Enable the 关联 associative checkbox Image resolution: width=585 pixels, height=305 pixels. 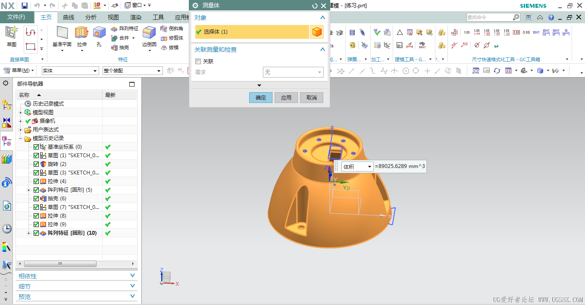198,62
